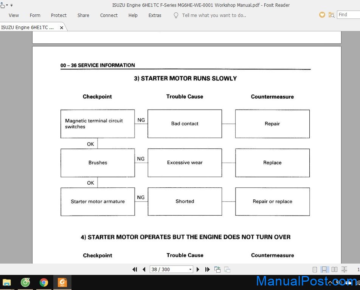The image size is (360, 290).
Task: Expand the page number dropdown arrow
Action: coord(190,269)
